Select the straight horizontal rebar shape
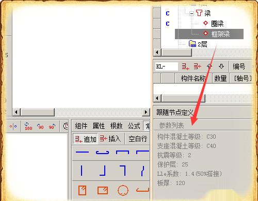The image size is (258, 201). click(82, 152)
